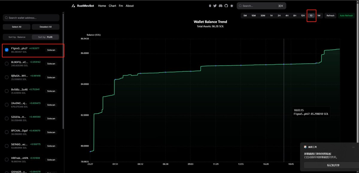Click the Select All button

click(x=17, y=27)
